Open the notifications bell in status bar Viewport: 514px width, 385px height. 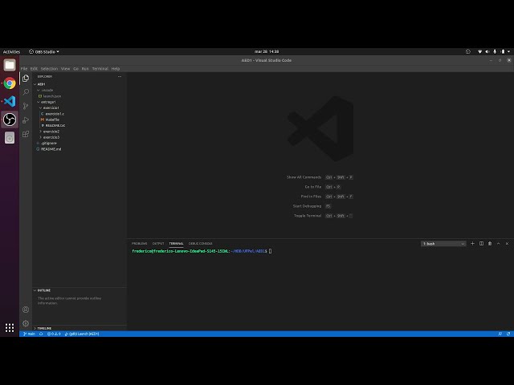[508, 334]
